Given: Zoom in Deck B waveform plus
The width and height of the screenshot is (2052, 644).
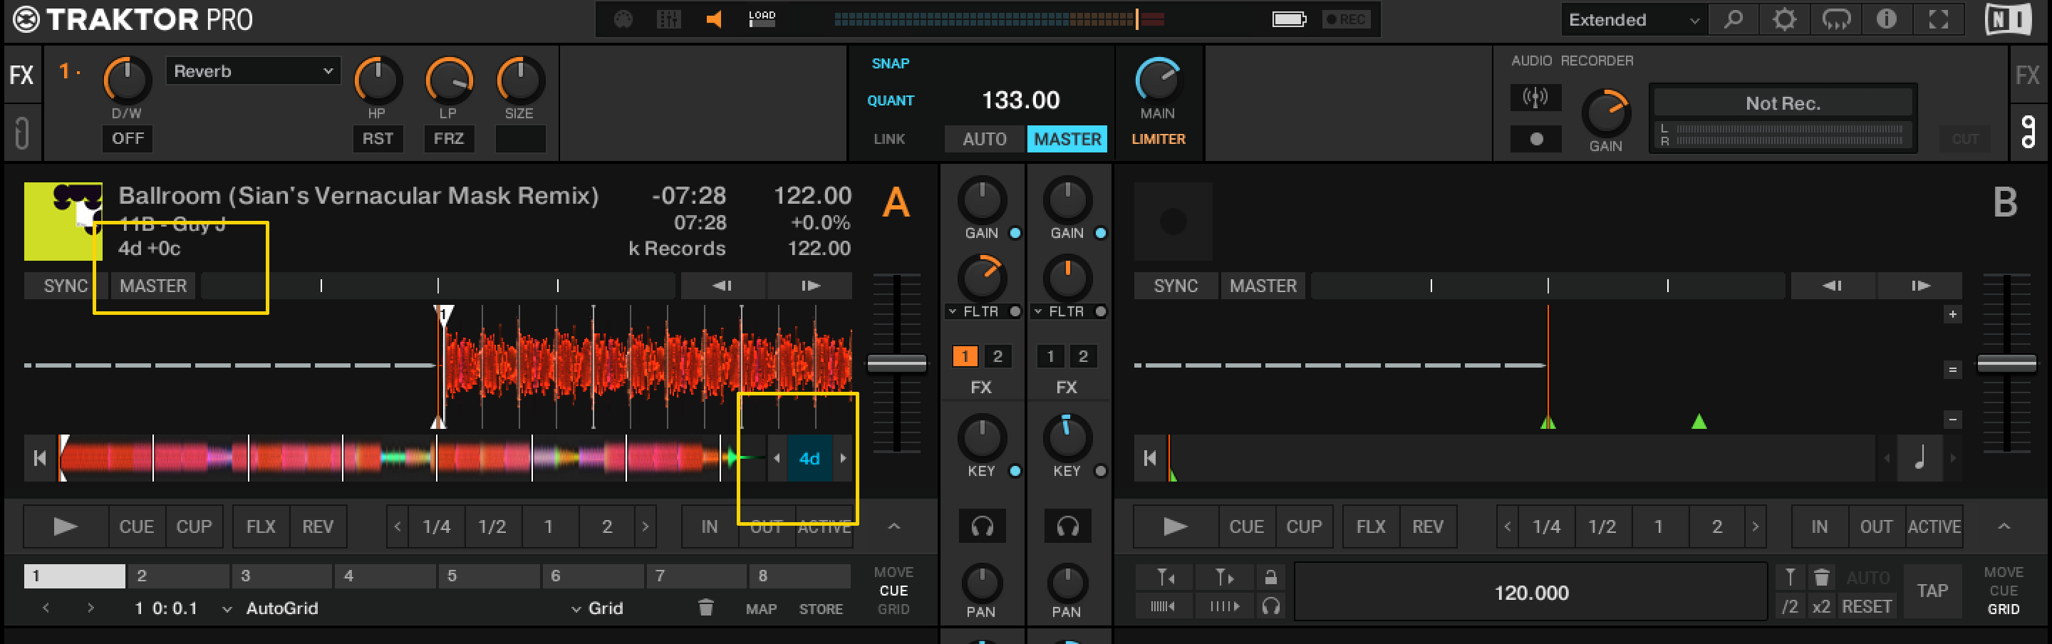Looking at the screenshot, I should (x=1952, y=314).
